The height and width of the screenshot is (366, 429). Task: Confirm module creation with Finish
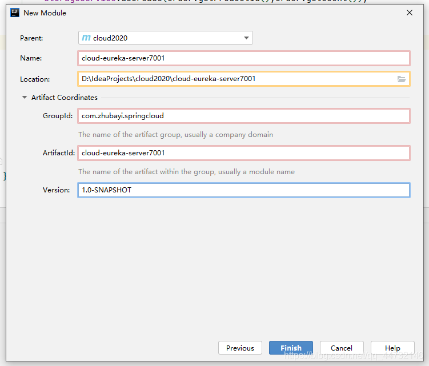291,348
